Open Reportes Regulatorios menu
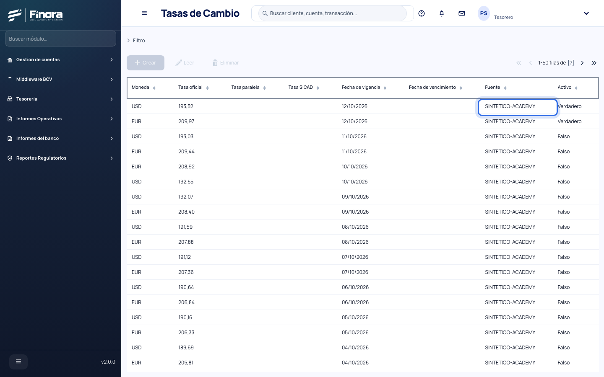Image resolution: width=604 pixels, height=377 pixels. [60, 158]
